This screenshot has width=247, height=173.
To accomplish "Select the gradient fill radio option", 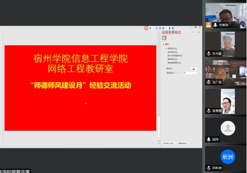I will coord(166,52).
